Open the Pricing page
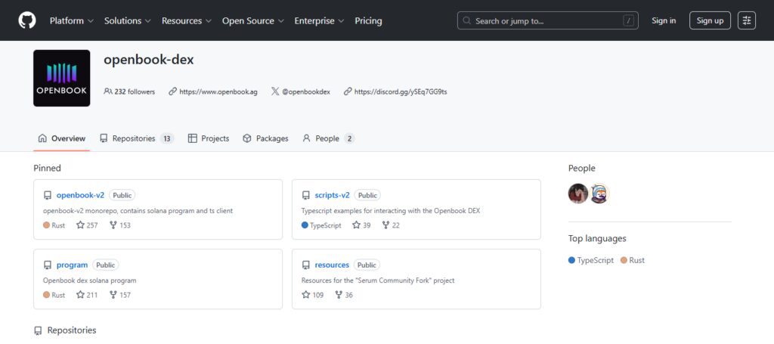The height and width of the screenshot is (344, 774). 368,20
